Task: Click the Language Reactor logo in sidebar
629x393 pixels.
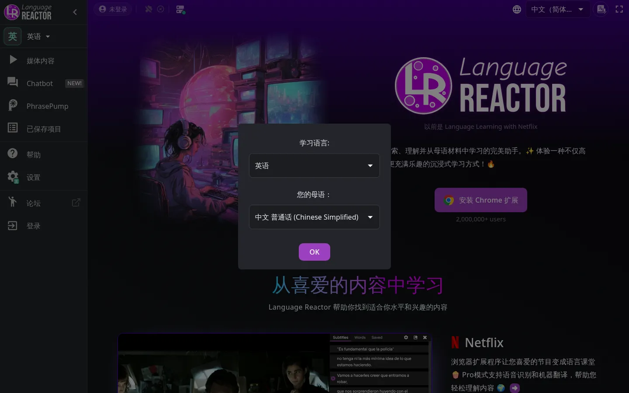Action: click(x=28, y=12)
